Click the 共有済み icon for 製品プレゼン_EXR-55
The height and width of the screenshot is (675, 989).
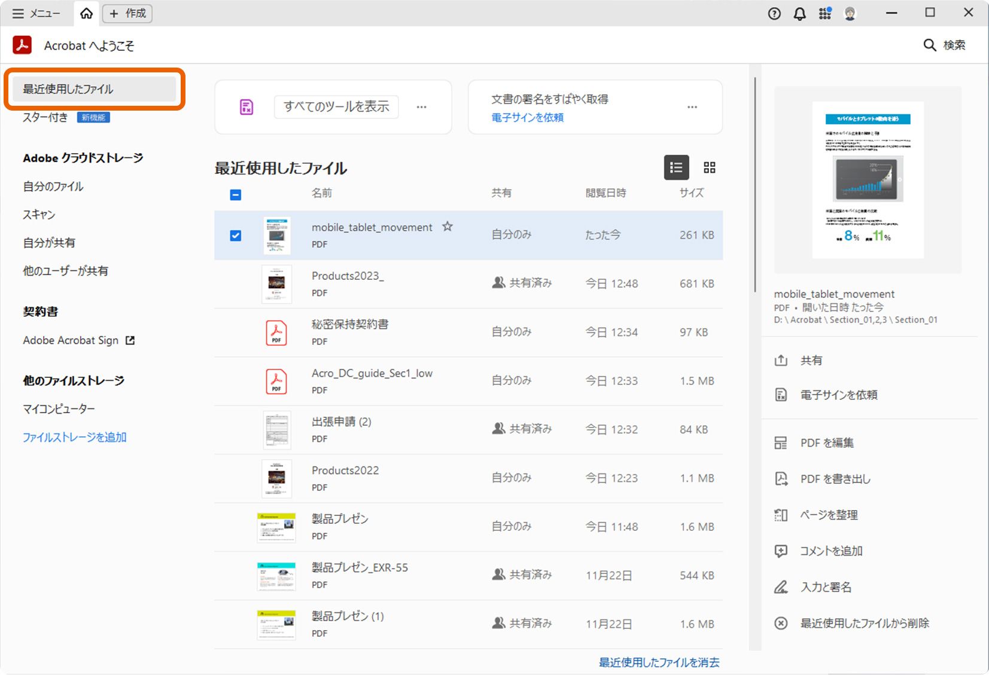(x=498, y=575)
